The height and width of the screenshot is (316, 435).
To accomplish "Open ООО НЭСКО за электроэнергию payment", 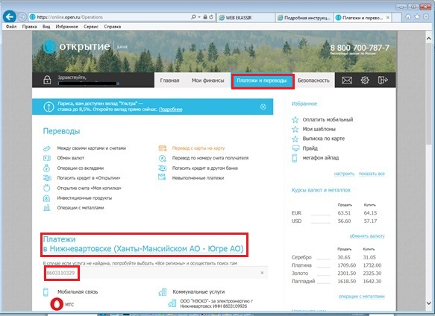I will 216,303.
